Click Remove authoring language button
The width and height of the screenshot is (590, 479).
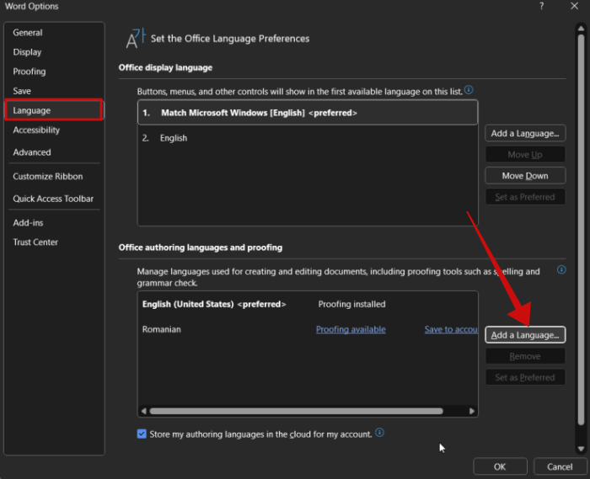coord(525,356)
